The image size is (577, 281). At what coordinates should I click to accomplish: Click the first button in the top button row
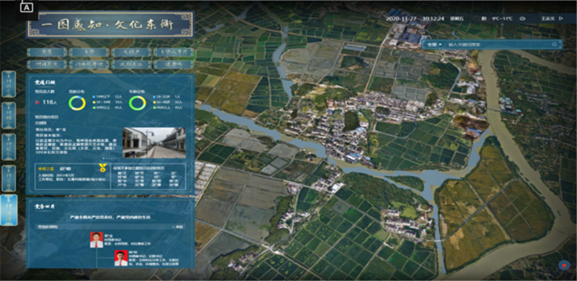47,52
